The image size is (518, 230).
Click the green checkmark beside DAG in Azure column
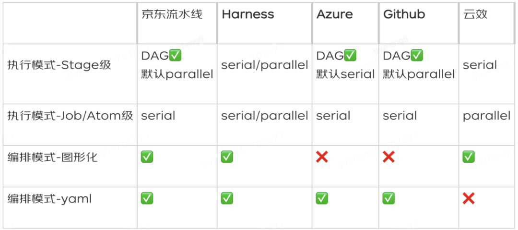tap(350, 56)
